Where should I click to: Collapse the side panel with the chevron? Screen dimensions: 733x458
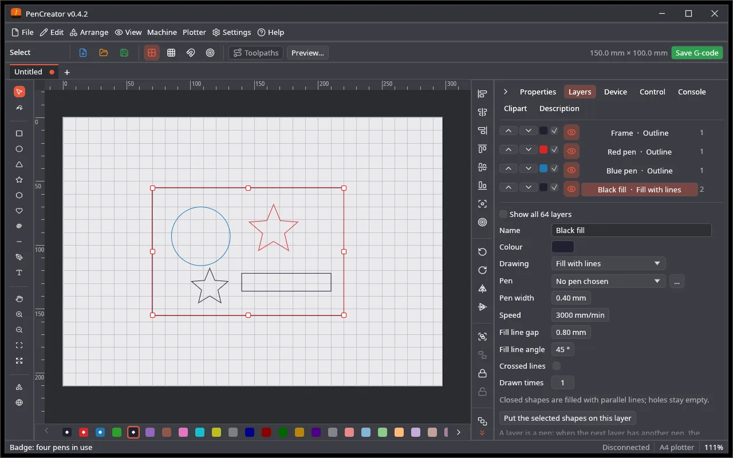[506, 92]
